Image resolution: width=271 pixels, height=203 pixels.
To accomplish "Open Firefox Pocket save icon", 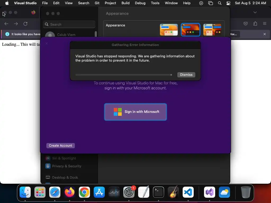I will (246, 24).
